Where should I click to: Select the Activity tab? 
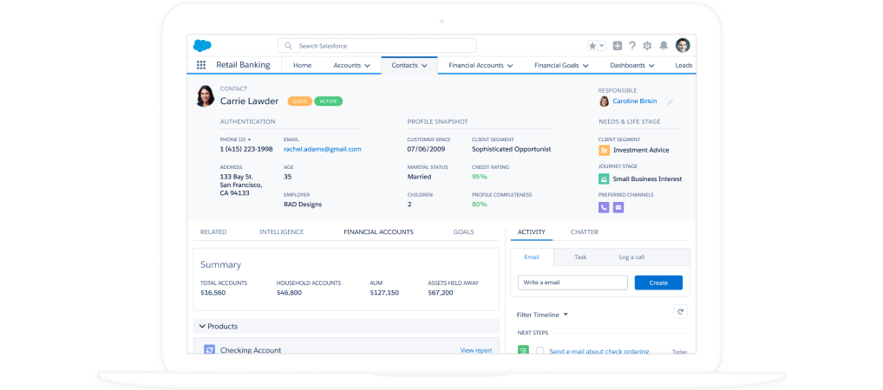pyautogui.click(x=531, y=232)
